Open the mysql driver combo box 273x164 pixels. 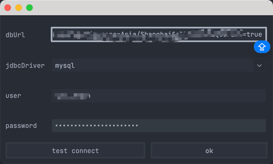[159, 65]
